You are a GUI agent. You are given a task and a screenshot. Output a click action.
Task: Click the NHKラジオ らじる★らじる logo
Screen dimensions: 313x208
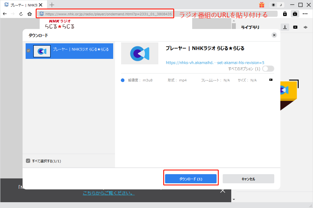[60, 24]
